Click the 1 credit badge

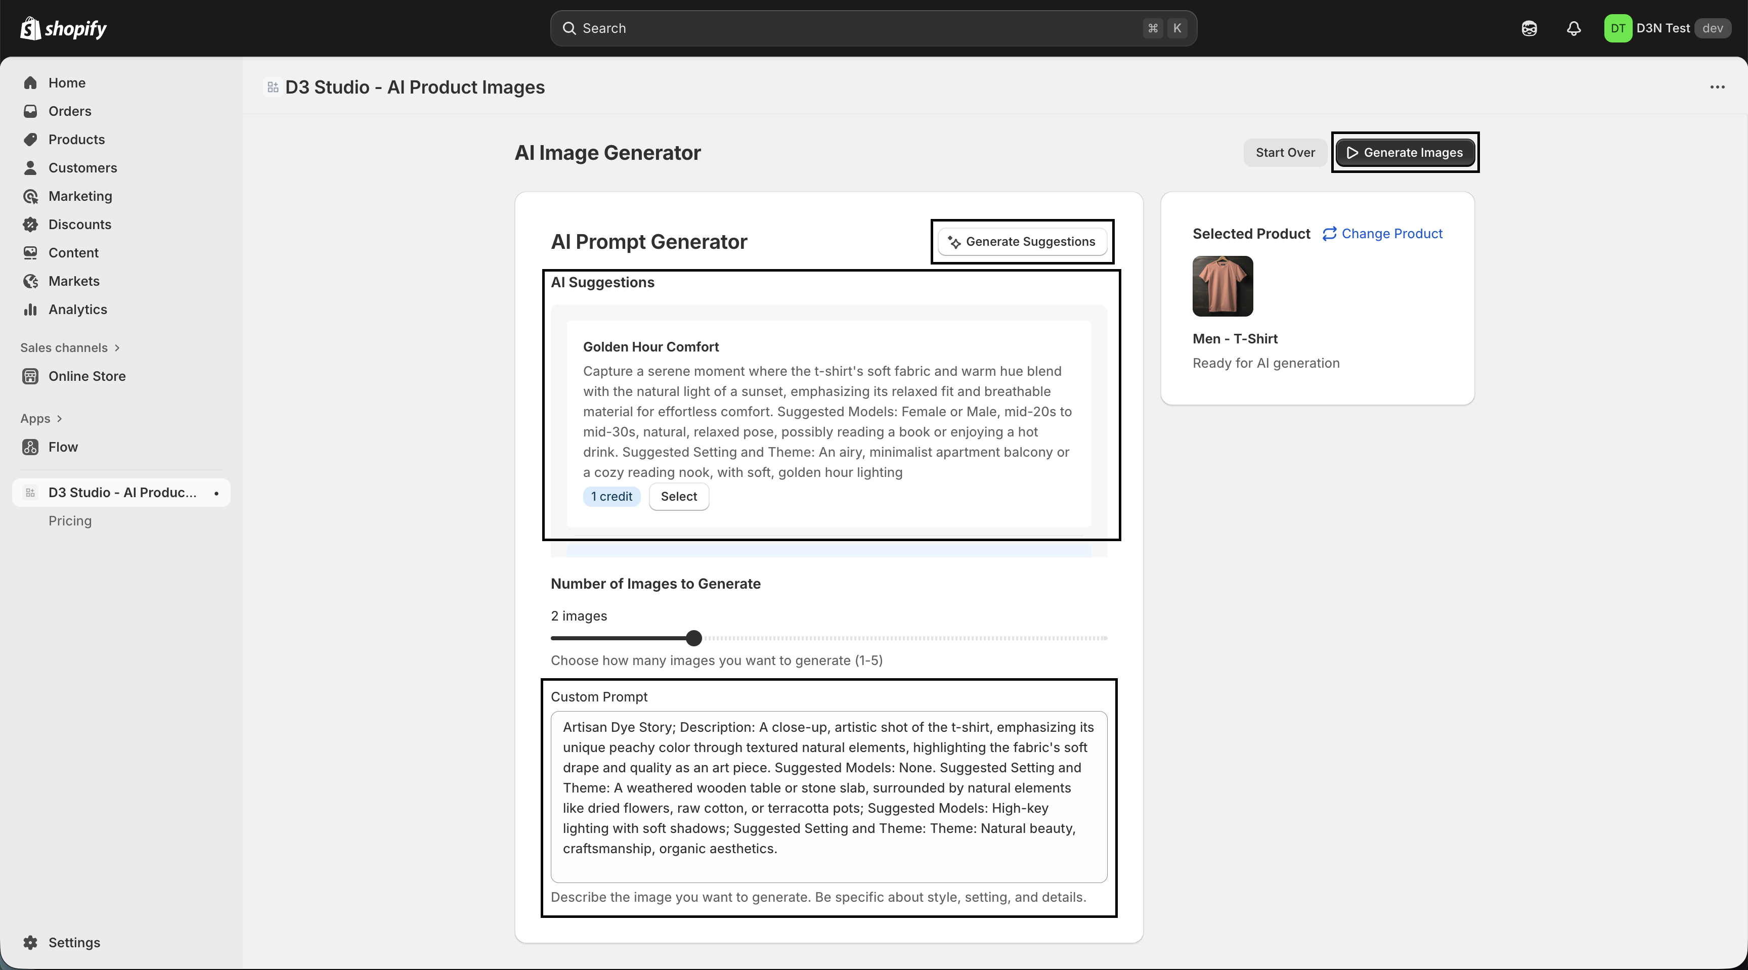click(611, 497)
